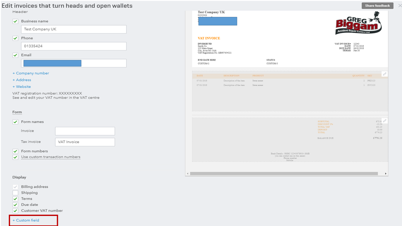
Task: Click the Email input field
Action: coord(74,63)
